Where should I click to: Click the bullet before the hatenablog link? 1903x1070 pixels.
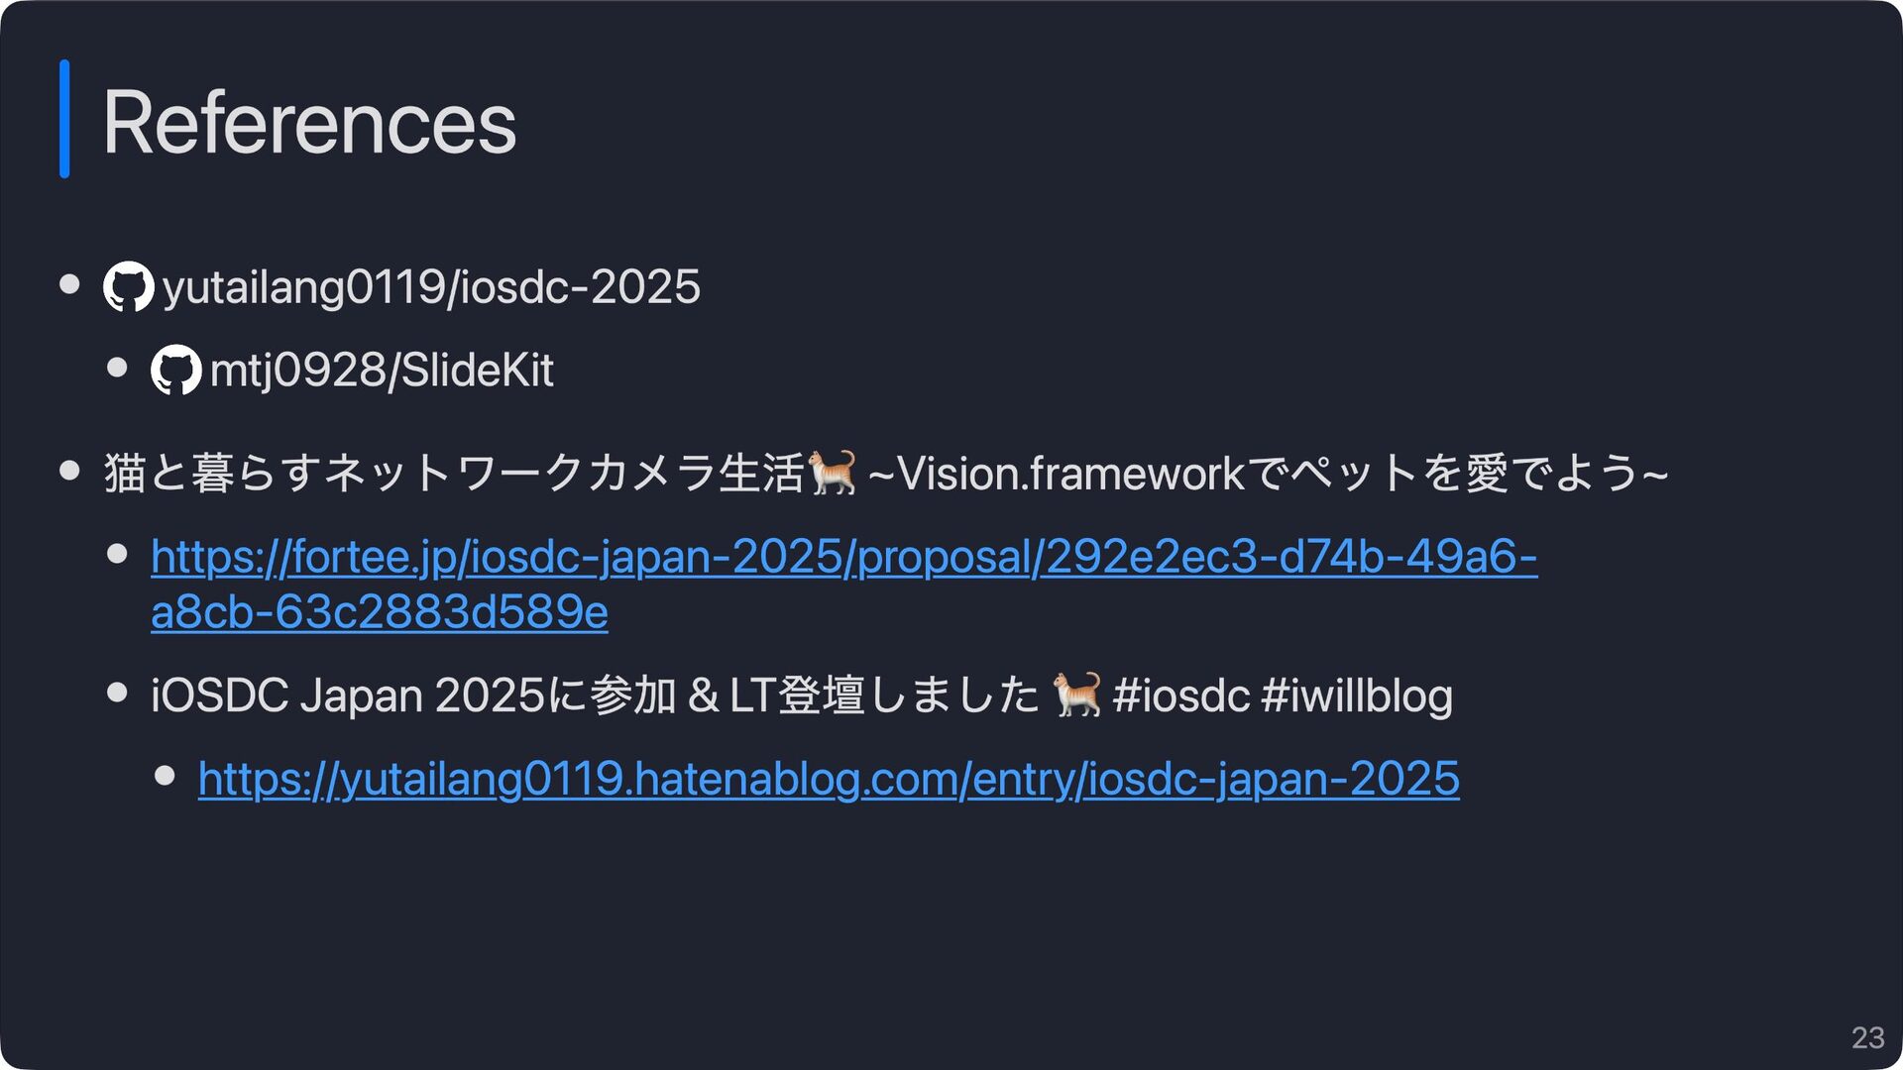pos(165,775)
